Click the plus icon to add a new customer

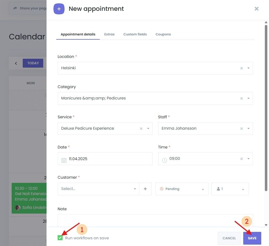pyautogui.click(x=145, y=189)
